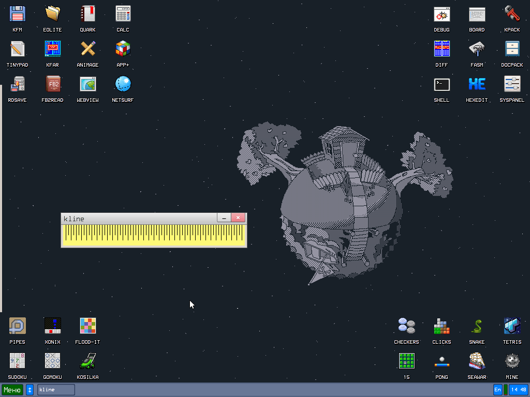
Task: Open the KFM file manager icon
Action: pos(18,14)
